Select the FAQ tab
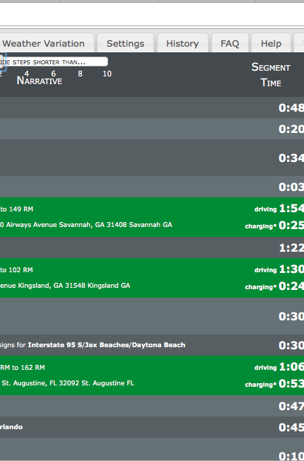 (x=230, y=44)
